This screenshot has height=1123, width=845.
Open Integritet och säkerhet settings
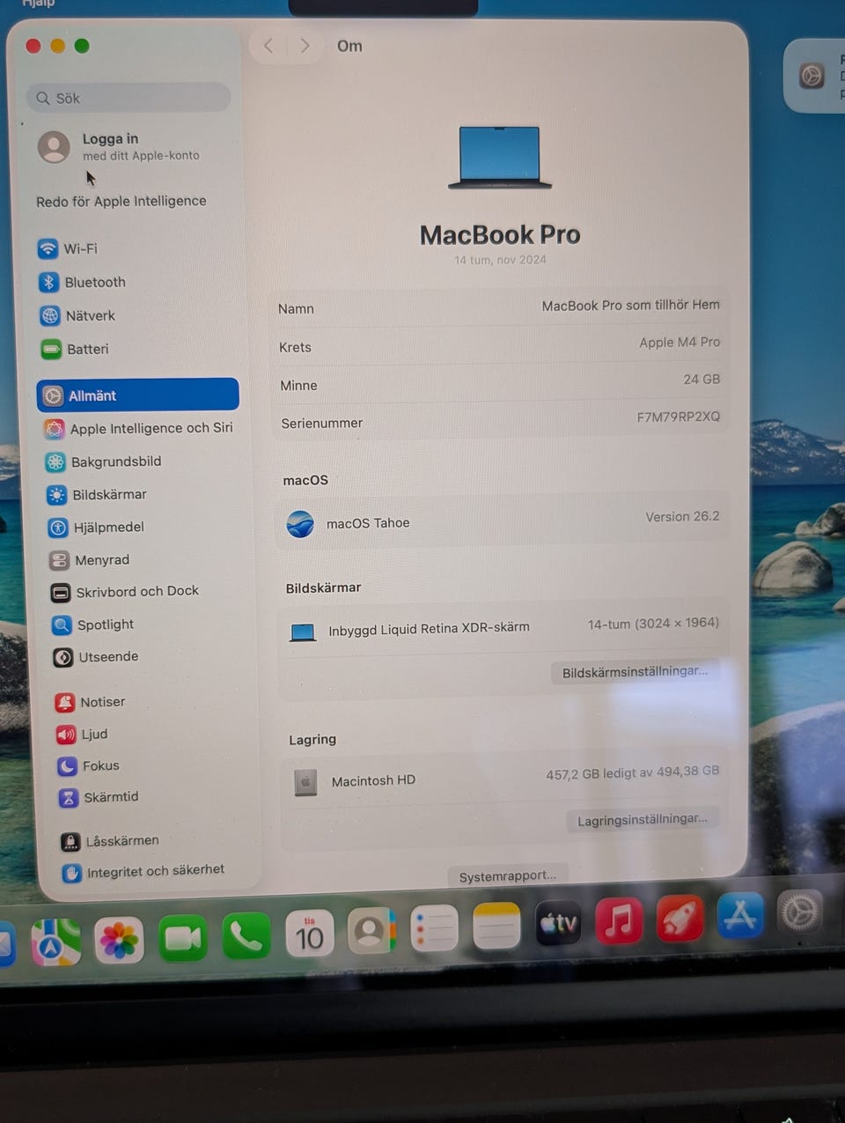click(143, 871)
